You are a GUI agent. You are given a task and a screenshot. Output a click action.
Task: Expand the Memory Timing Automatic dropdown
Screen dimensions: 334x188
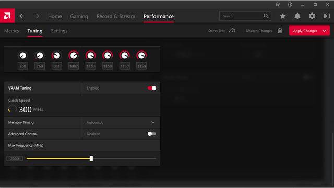(x=121, y=122)
